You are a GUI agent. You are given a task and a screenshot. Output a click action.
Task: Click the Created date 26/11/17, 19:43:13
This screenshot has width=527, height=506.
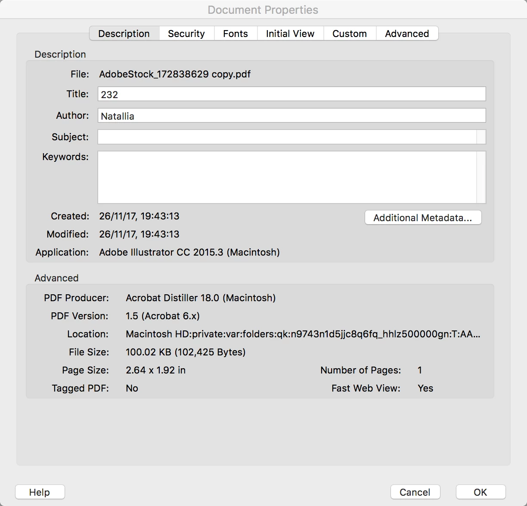pos(139,216)
